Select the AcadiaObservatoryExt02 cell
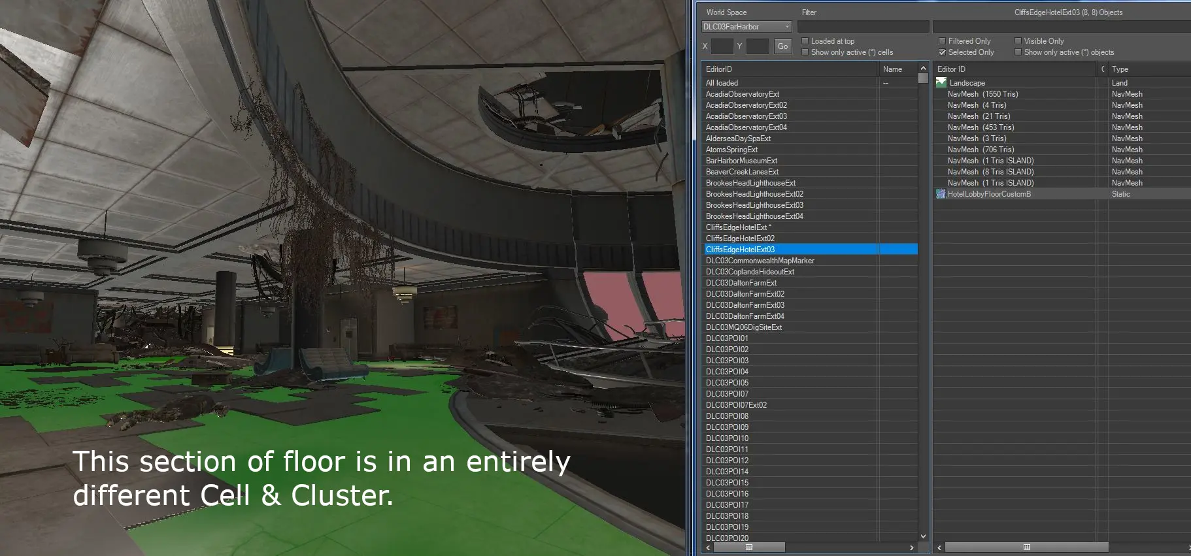 click(810, 105)
